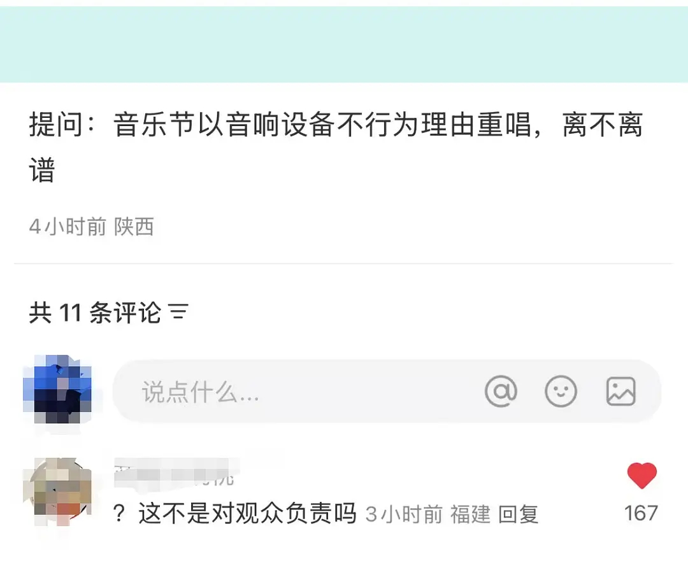
Task: Tap the teal image area above the post
Action: (x=344, y=44)
